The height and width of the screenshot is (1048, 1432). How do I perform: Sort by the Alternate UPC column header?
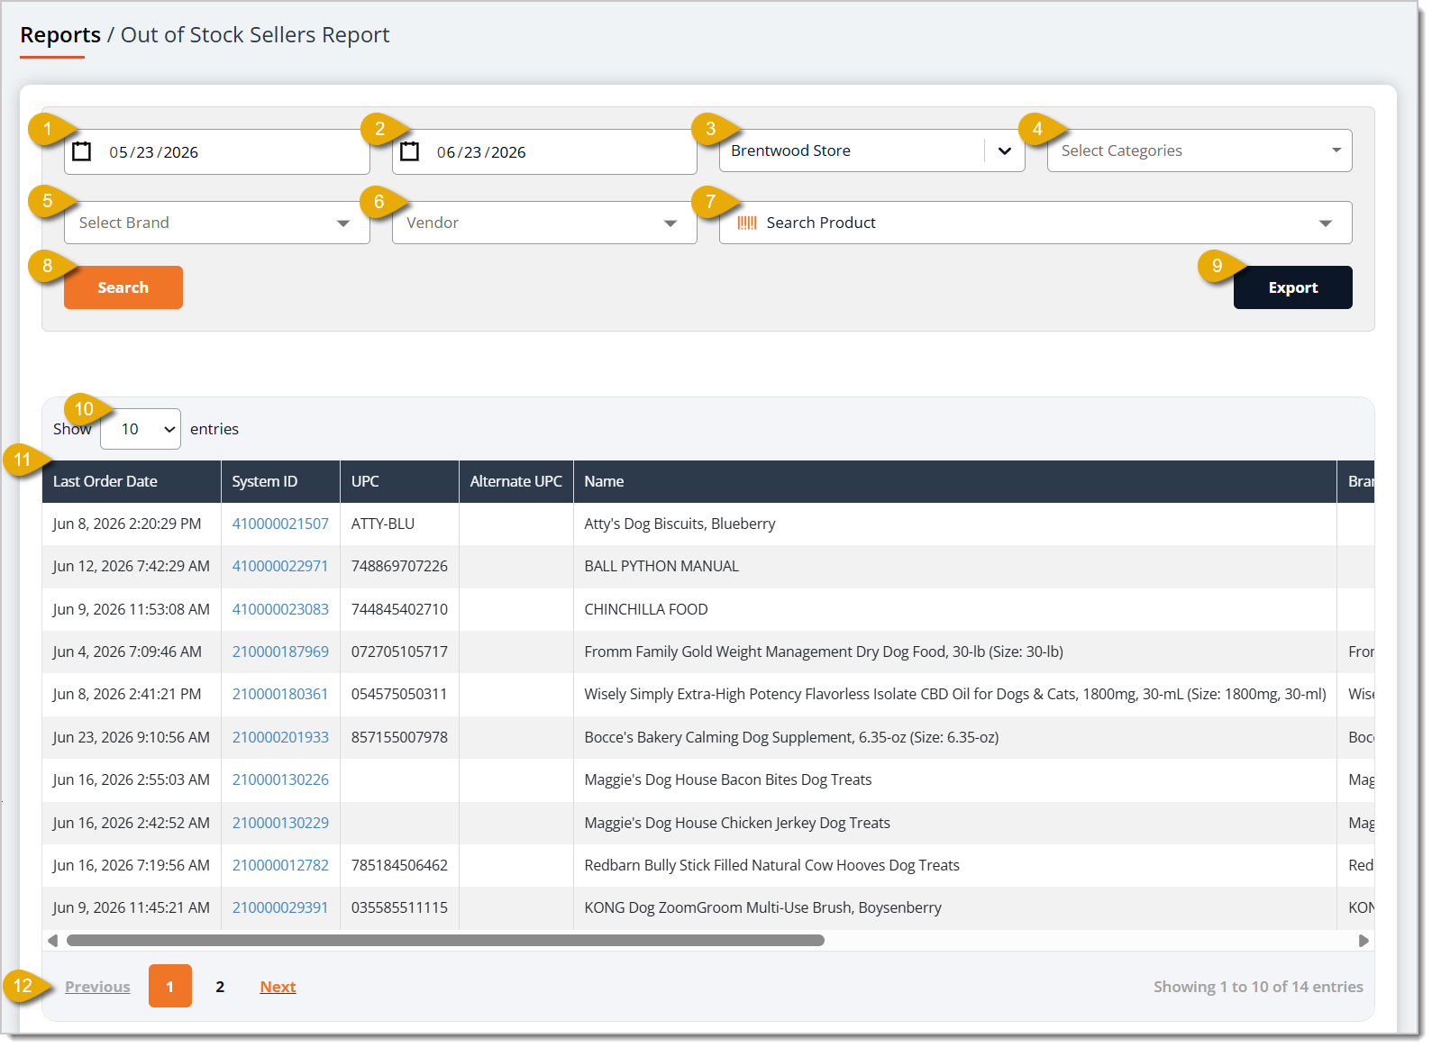[516, 481]
